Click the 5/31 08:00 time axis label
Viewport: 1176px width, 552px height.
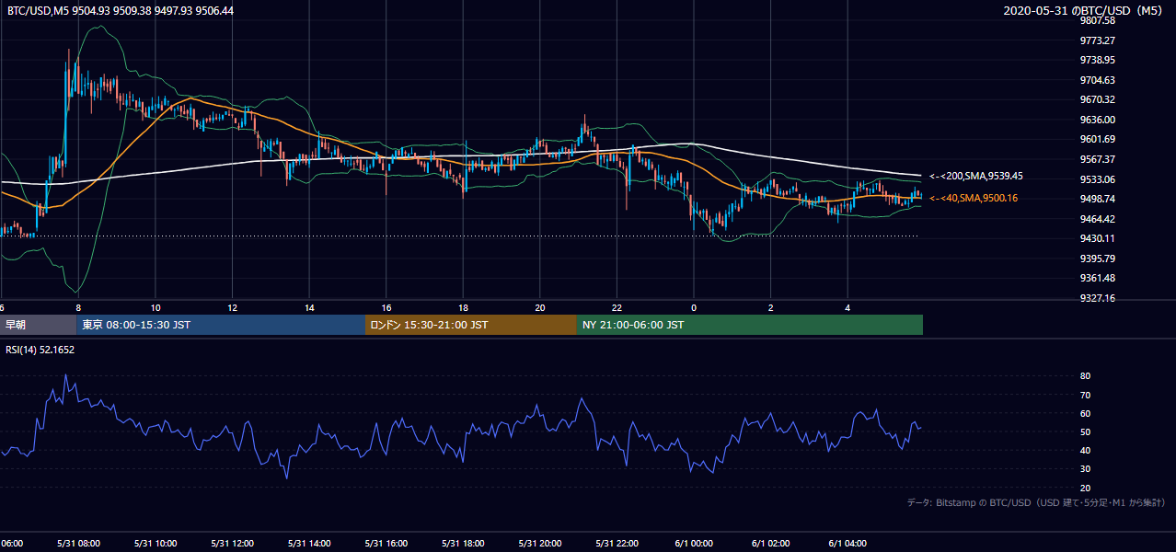click(x=76, y=544)
